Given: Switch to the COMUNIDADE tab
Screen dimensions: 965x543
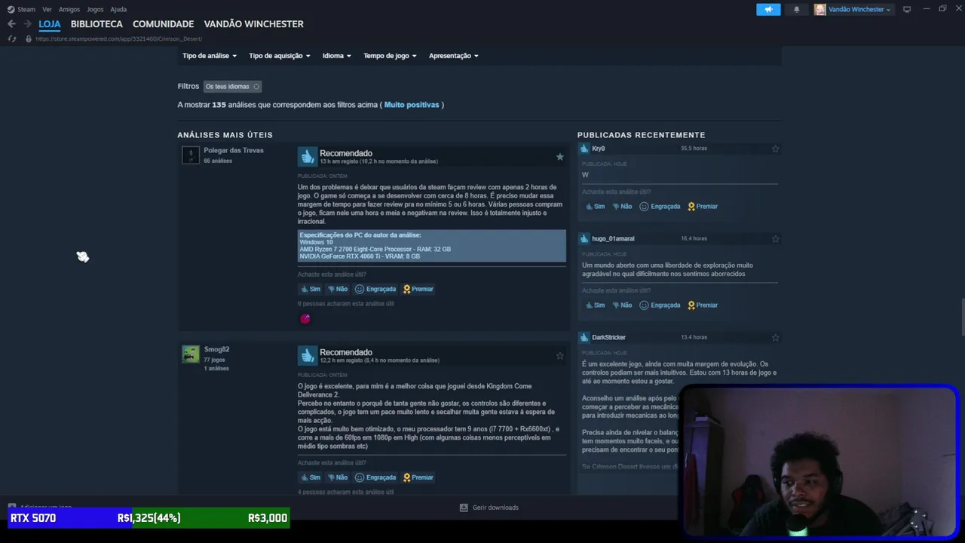Looking at the screenshot, I should tap(164, 24).
